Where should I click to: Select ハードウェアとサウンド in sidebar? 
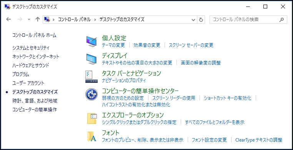(x=31, y=65)
